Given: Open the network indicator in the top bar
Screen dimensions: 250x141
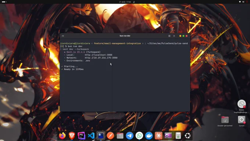Looking at the screenshot, I should pyautogui.click(x=240, y=2).
